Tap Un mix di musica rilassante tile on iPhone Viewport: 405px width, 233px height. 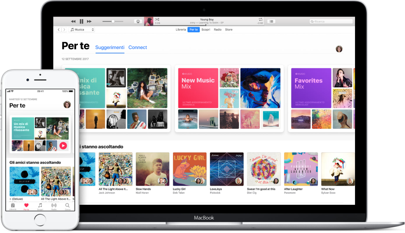(23, 128)
